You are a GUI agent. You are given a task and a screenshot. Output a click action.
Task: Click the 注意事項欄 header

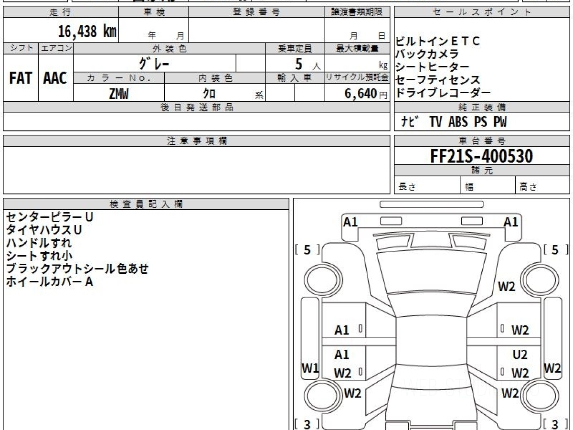pos(197,141)
